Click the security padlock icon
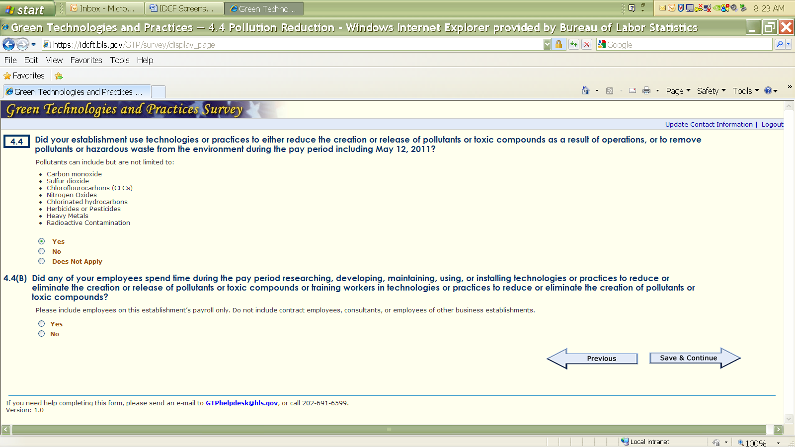The image size is (795, 447). (x=558, y=45)
